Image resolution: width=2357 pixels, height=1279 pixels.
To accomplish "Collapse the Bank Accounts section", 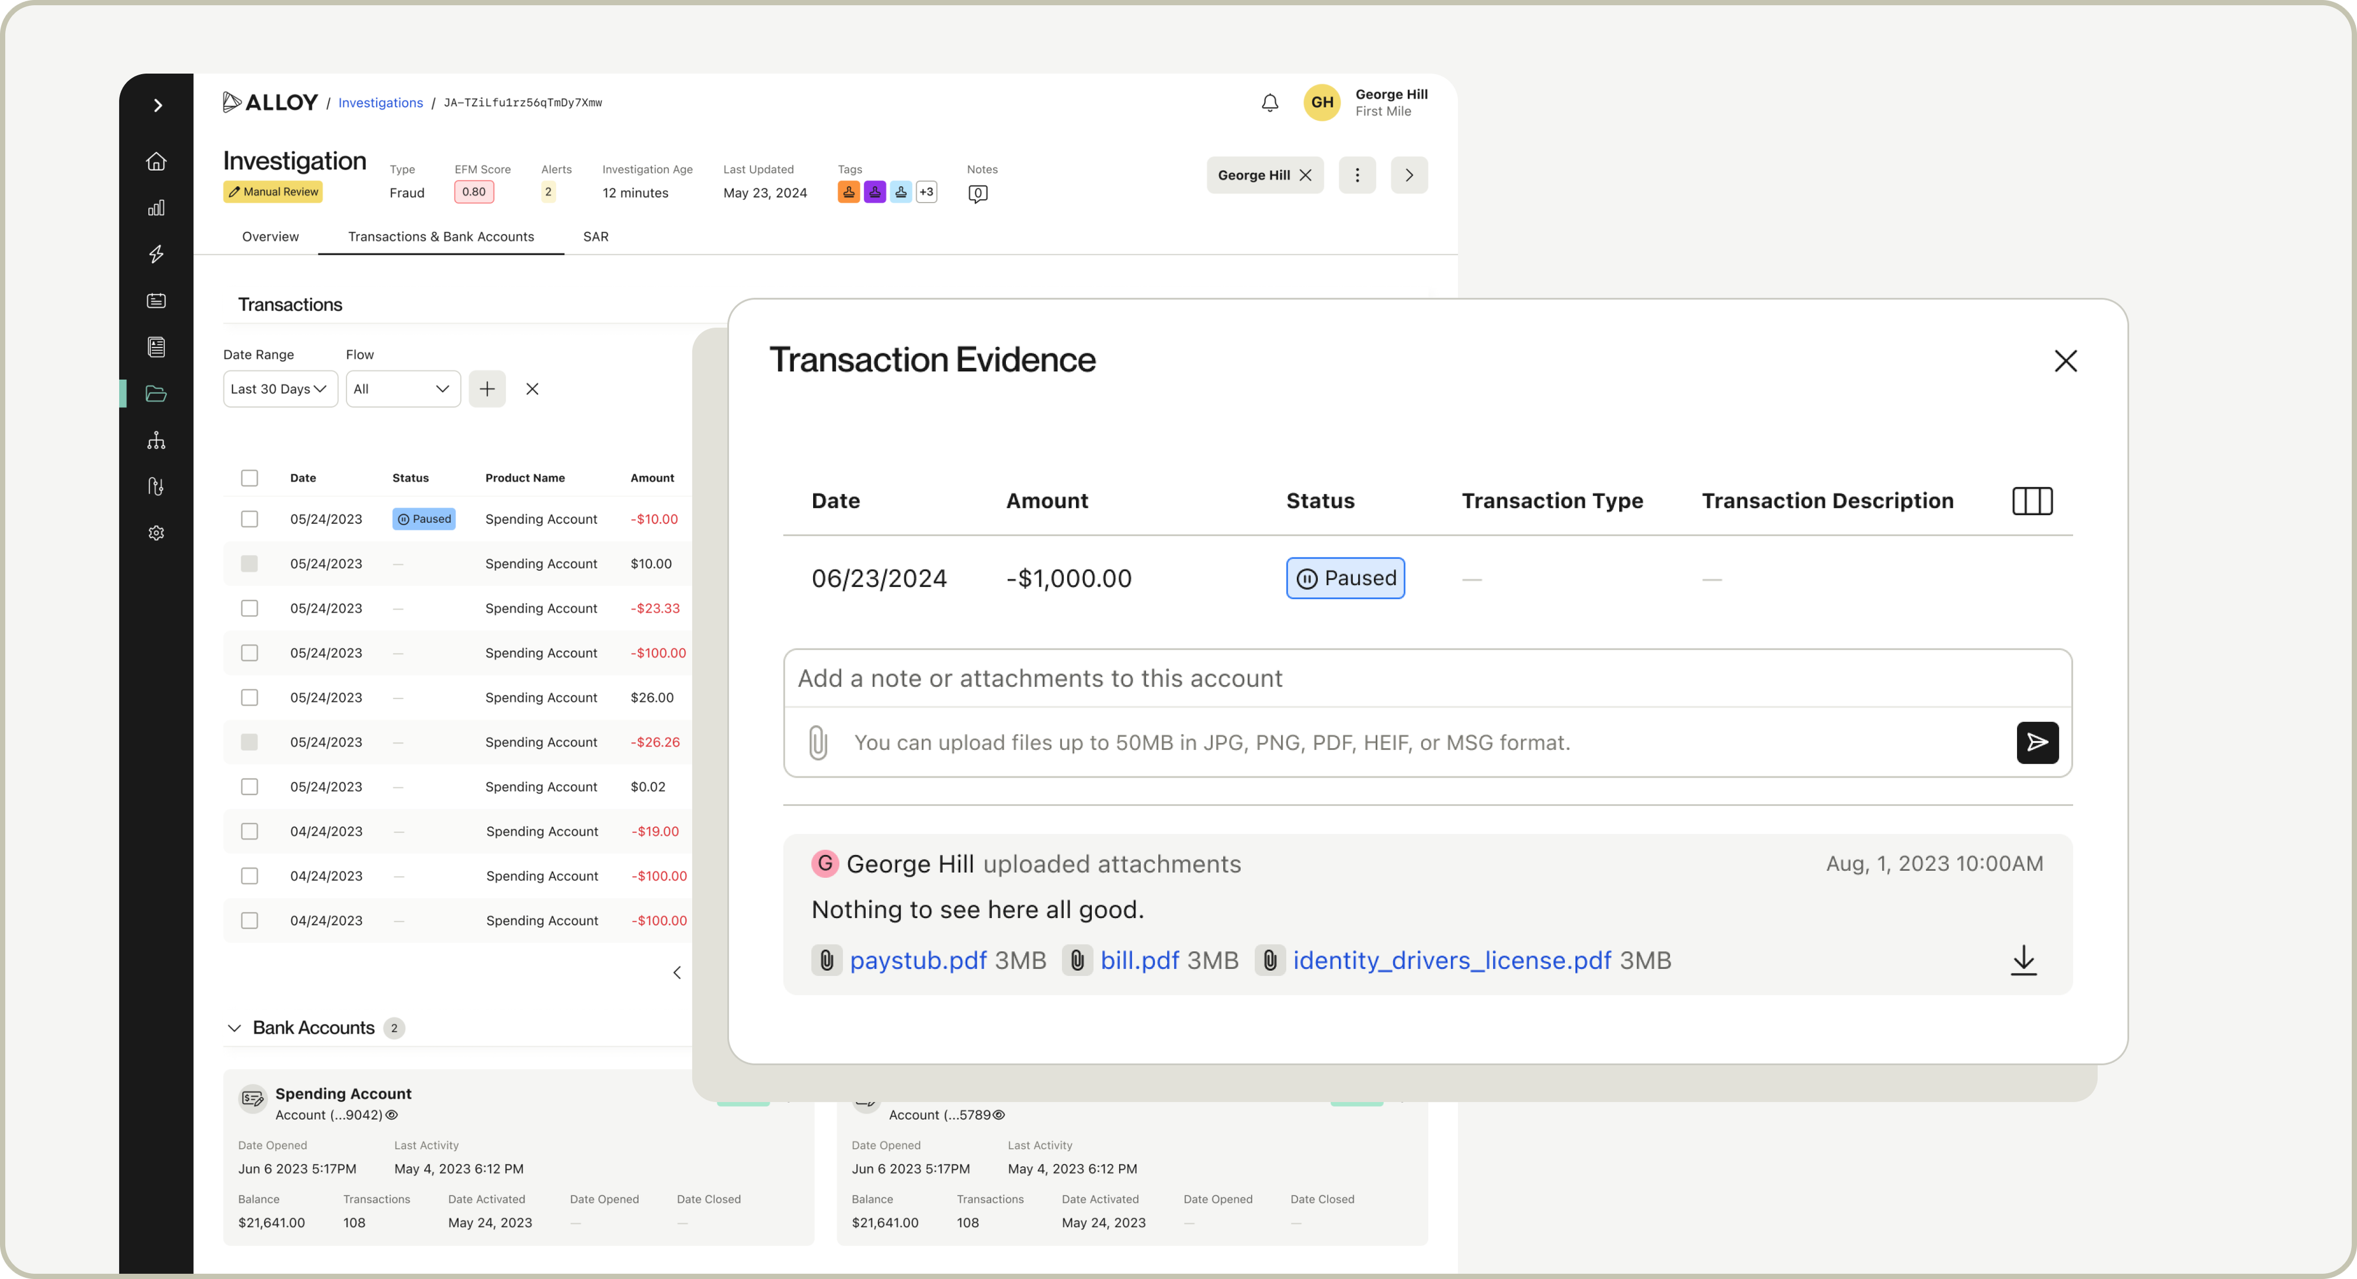I will [235, 1027].
